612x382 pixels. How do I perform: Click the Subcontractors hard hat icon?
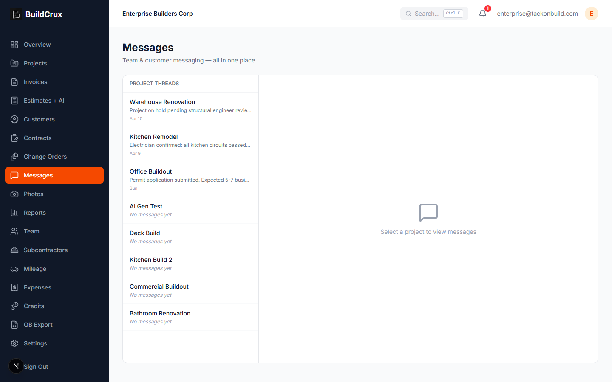click(14, 250)
